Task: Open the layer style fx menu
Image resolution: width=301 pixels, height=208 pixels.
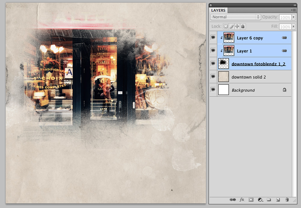Action: 242,200
